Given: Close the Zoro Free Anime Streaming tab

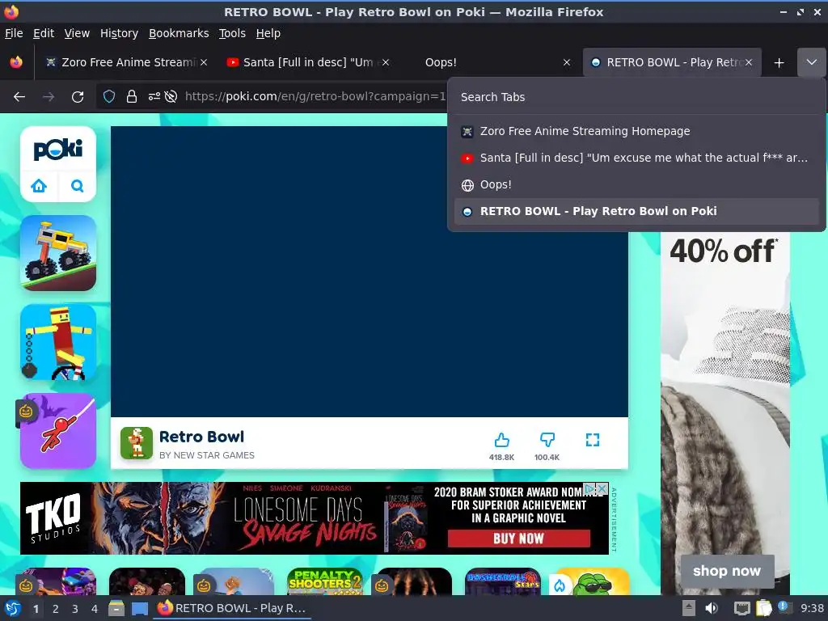Looking at the screenshot, I should coord(204,62).
